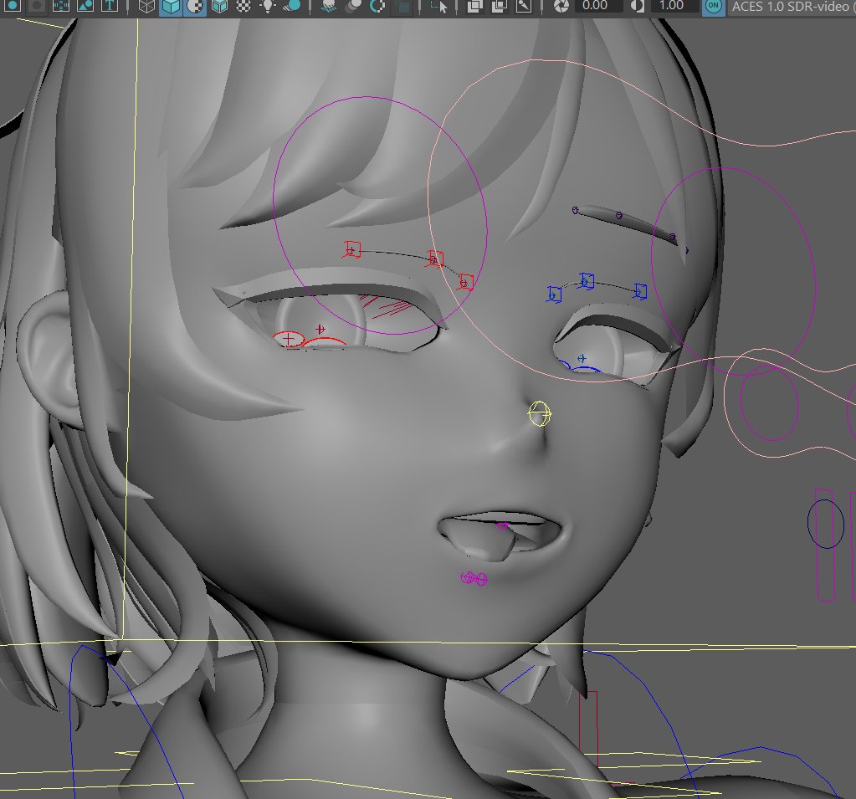Screen dimensions: 856x799
Task: Toggle the safe title T icon
Action: pyautogui.click(x=109, y=6)
